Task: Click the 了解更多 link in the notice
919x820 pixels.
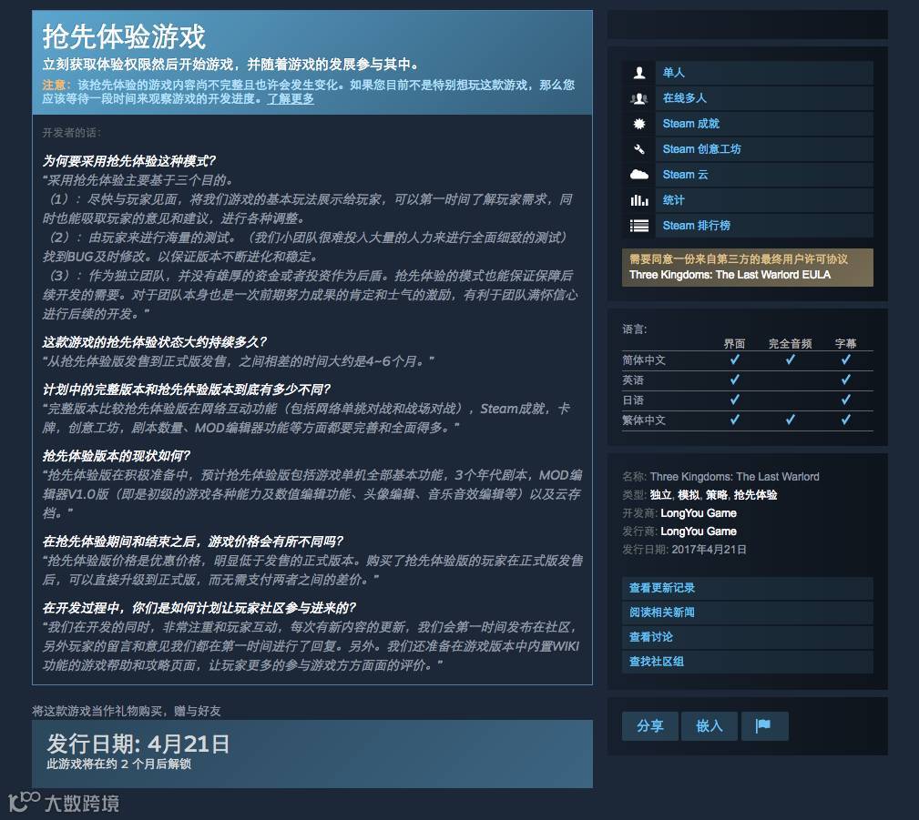Action: 291,98
